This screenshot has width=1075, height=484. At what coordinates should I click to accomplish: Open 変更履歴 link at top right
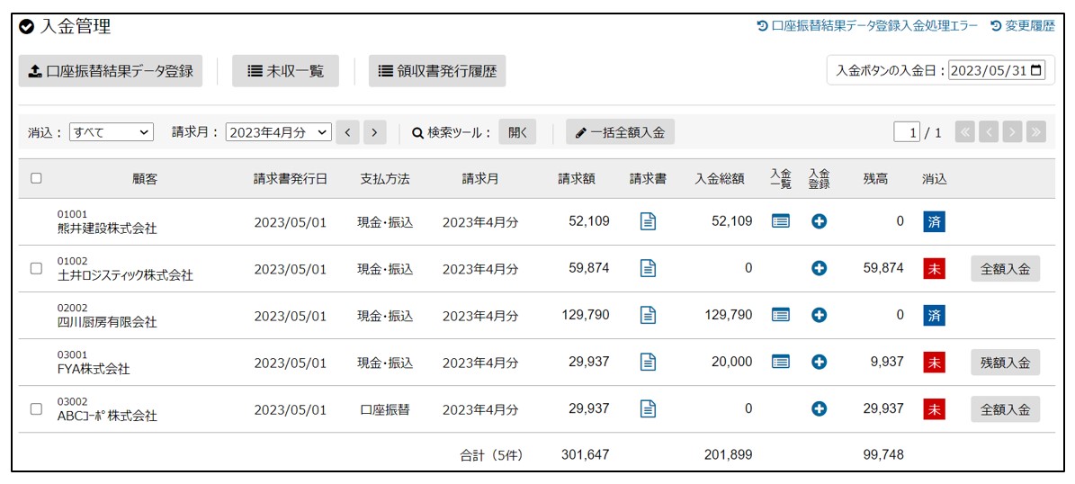pos(1022,26)
